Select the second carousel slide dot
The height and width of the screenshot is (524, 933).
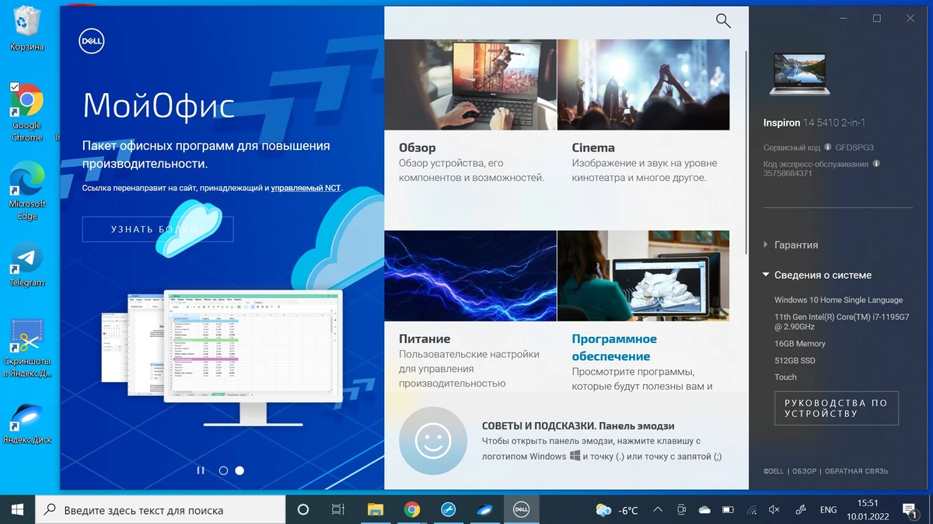click(239, 470)
